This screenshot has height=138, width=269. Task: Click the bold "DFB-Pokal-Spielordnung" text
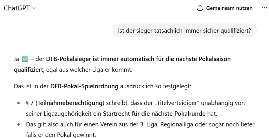pos(84,86)
